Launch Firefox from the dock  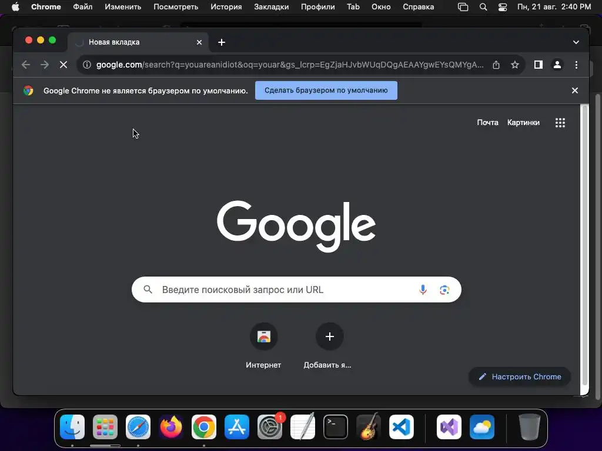tap(171, 427)
